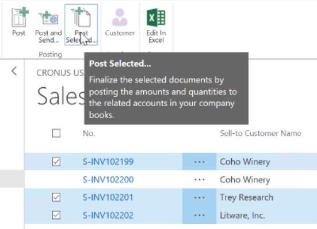
Task: Select the Trey Research cell
Action: pyautogui.click(x=246, y=197)
